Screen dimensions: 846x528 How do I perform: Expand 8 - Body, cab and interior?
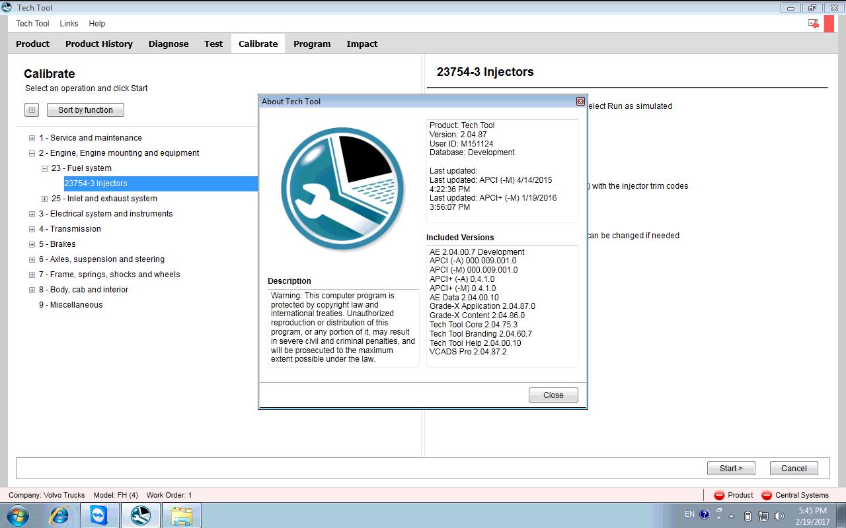[x=32, y=290]
